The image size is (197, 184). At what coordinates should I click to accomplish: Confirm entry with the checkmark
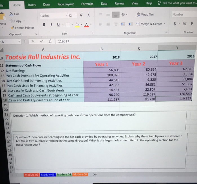pyautogui.click(x=42, y=41)
